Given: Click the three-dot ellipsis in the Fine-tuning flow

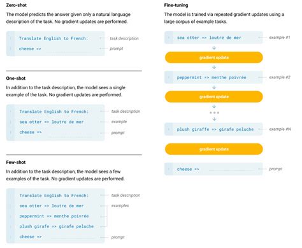Looking at the screenshot, I should [214, 113].
